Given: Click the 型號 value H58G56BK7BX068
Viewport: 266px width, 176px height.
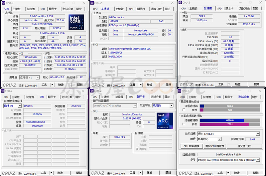Looking at the screenshot, I should [x=37, y=122].
